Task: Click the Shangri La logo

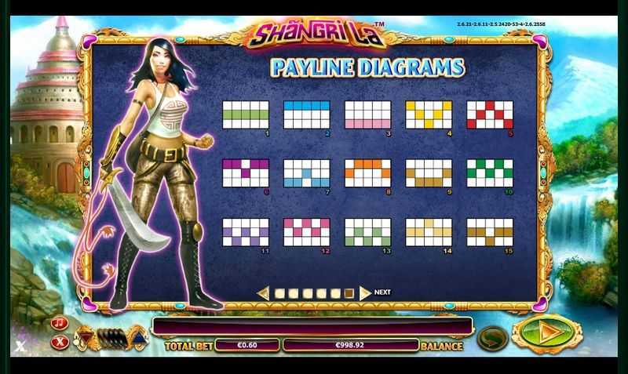Action: click(x=316, y=34)
